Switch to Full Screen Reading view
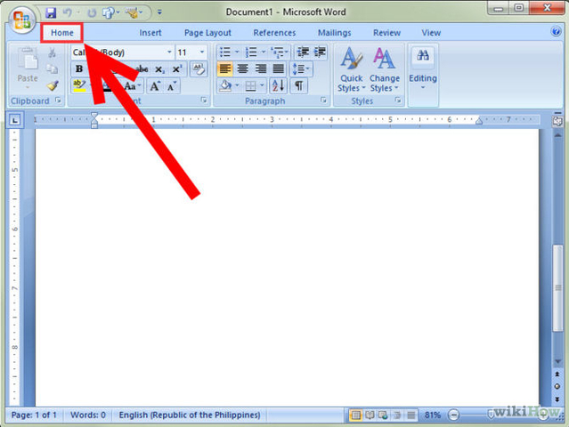This screenshot has width=569, height=427. coord(370,415)
